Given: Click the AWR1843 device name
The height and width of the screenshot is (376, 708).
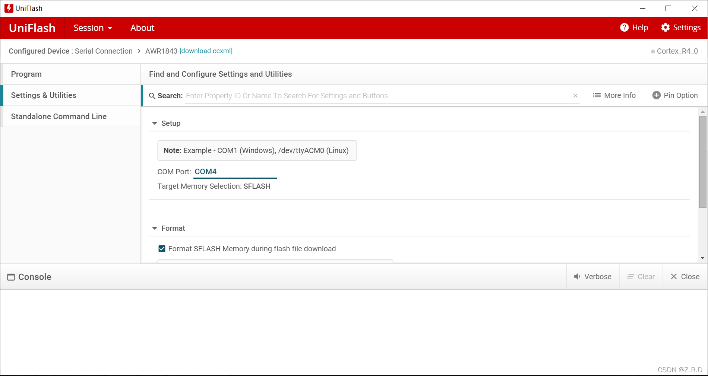Looking at the screenshot, I should point(161,51).
